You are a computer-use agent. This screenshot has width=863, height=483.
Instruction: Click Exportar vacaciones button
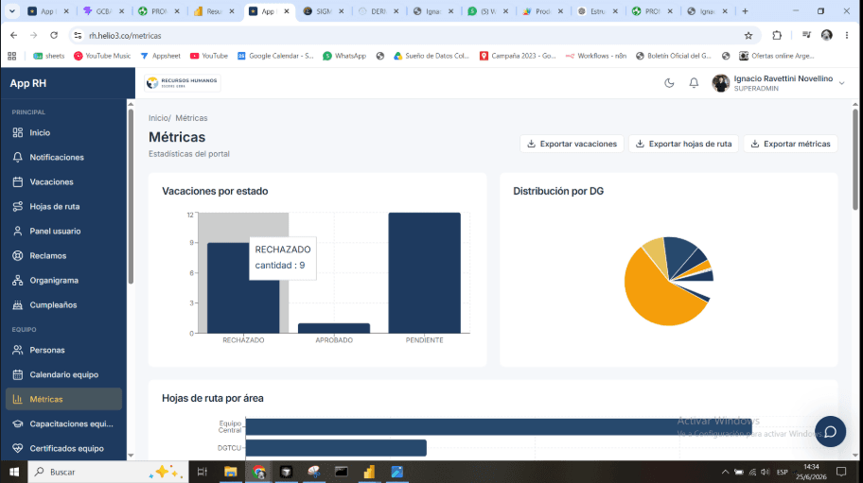click(572, 144)
